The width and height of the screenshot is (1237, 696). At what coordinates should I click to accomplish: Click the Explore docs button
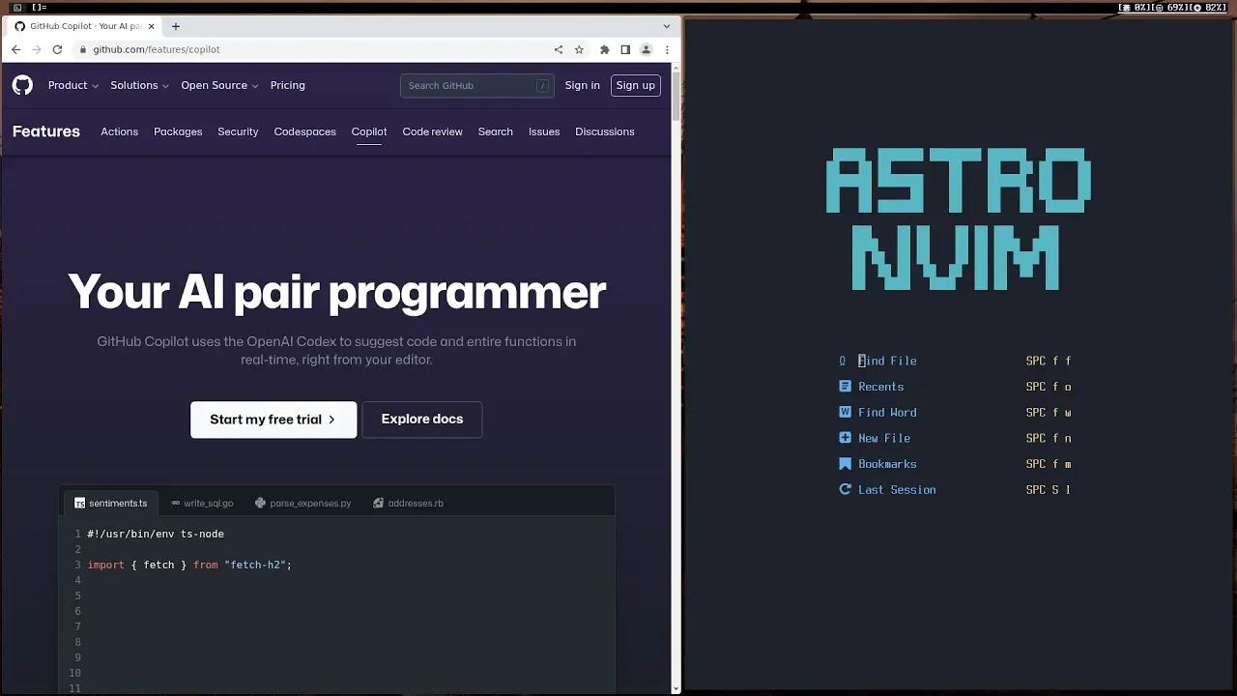[422, 420]
